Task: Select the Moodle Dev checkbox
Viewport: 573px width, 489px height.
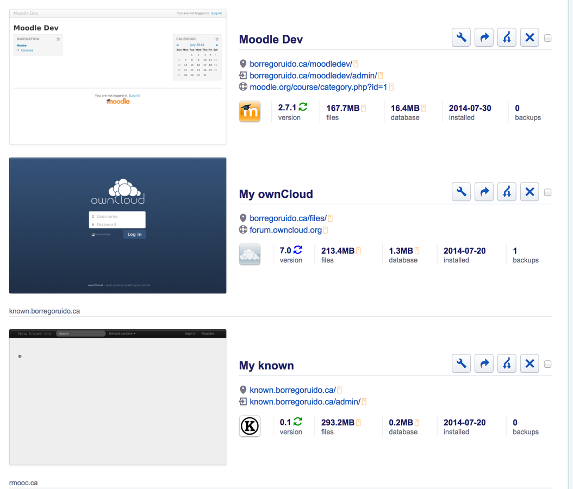Action: click(547, 38)
